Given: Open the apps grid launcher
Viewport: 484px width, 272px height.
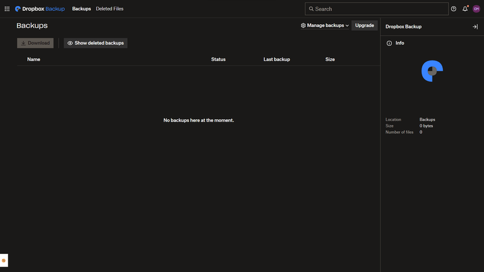Looking at the screenshot, I should point(7,9).
